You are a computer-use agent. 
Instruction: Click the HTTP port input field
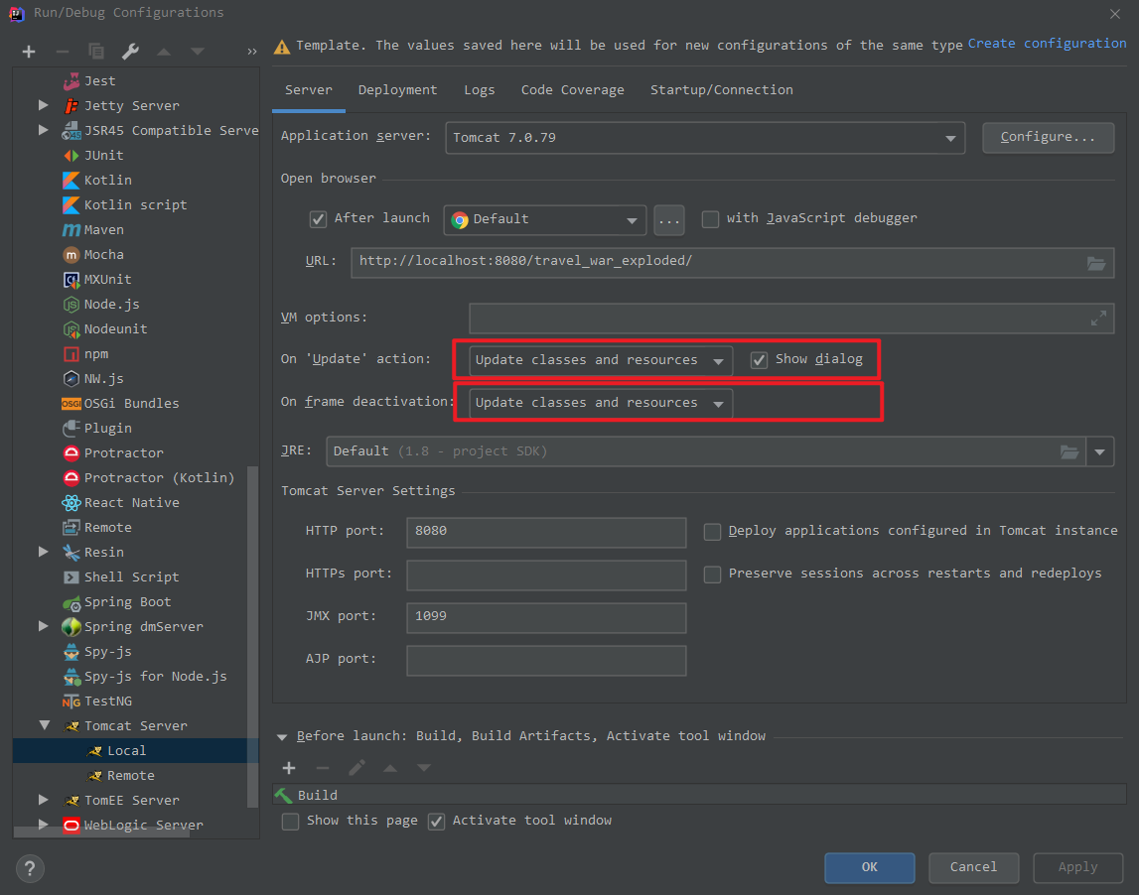click(x=546, y=532)
